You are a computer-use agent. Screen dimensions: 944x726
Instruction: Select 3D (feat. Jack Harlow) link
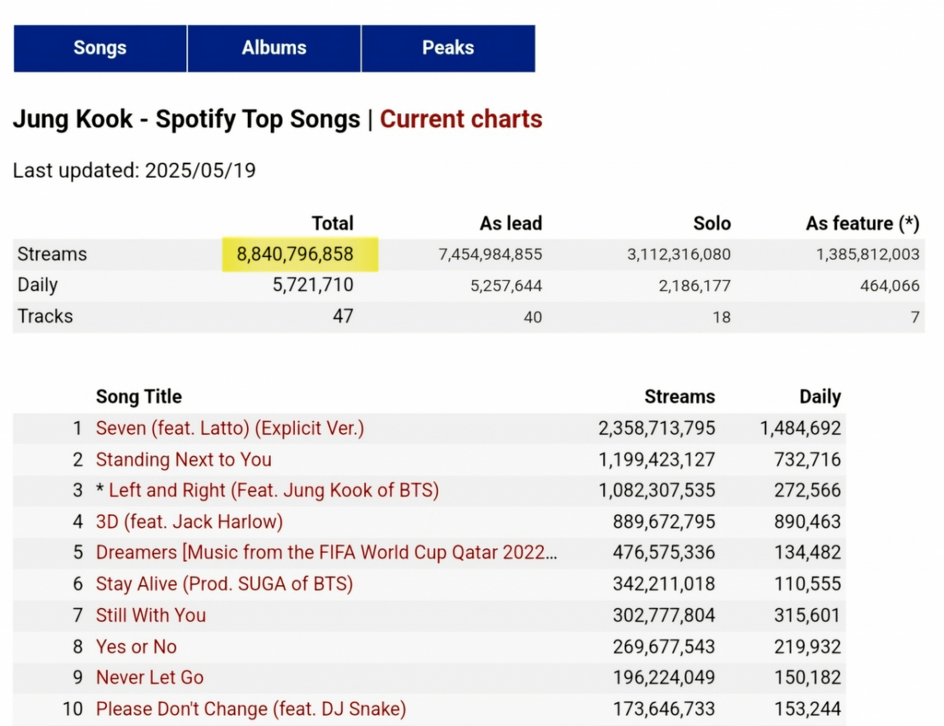click(x=189, y=521)
